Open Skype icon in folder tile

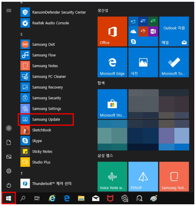click(133, 42)
